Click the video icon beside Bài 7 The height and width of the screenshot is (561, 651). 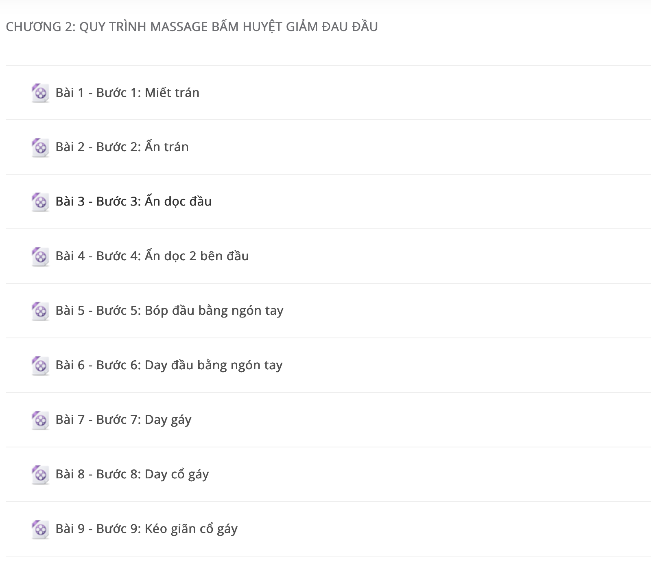(40, 420)
